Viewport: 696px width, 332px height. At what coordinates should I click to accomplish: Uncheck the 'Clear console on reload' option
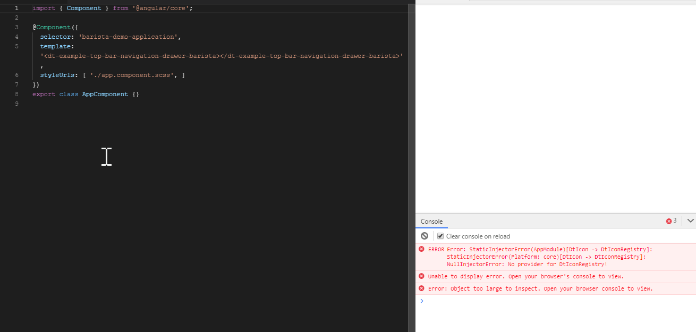[440, 236]
